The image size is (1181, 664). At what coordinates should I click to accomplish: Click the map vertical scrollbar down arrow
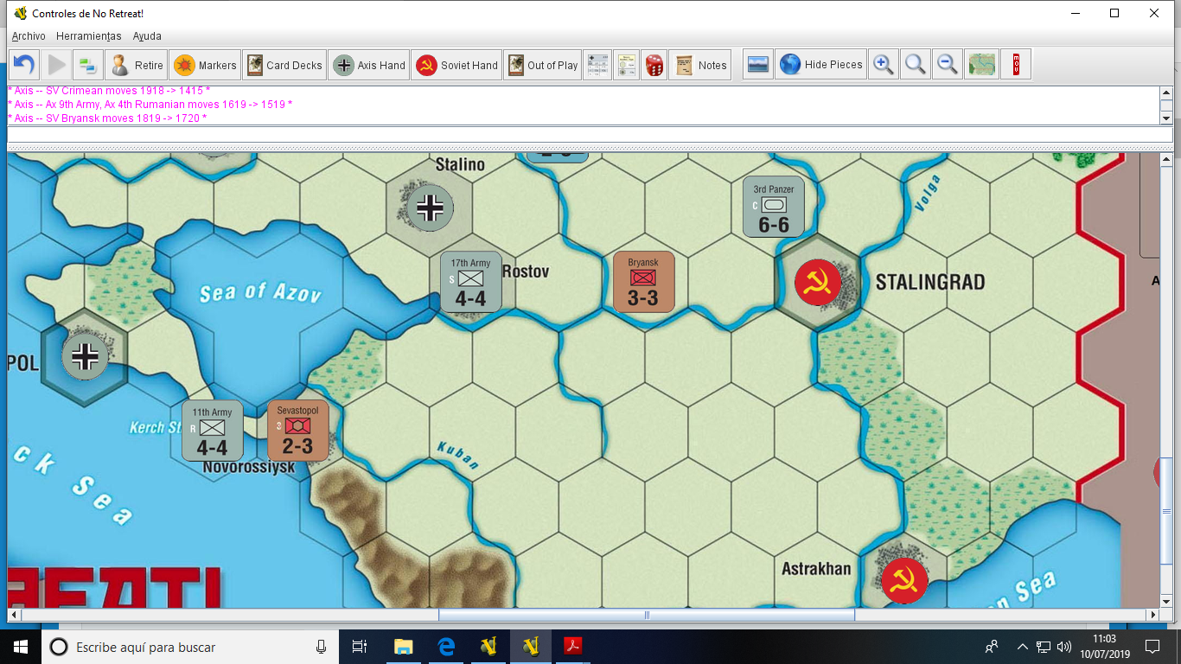[x=1166, y=600]
